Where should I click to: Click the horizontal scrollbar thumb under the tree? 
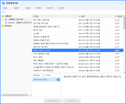15,95
